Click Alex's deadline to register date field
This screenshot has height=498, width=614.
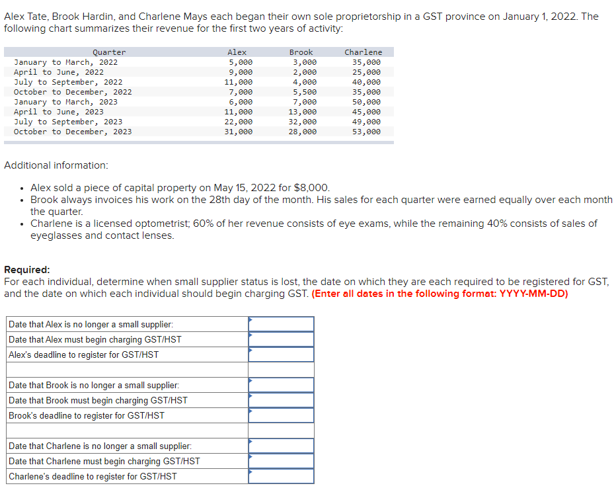click(281, 354)
